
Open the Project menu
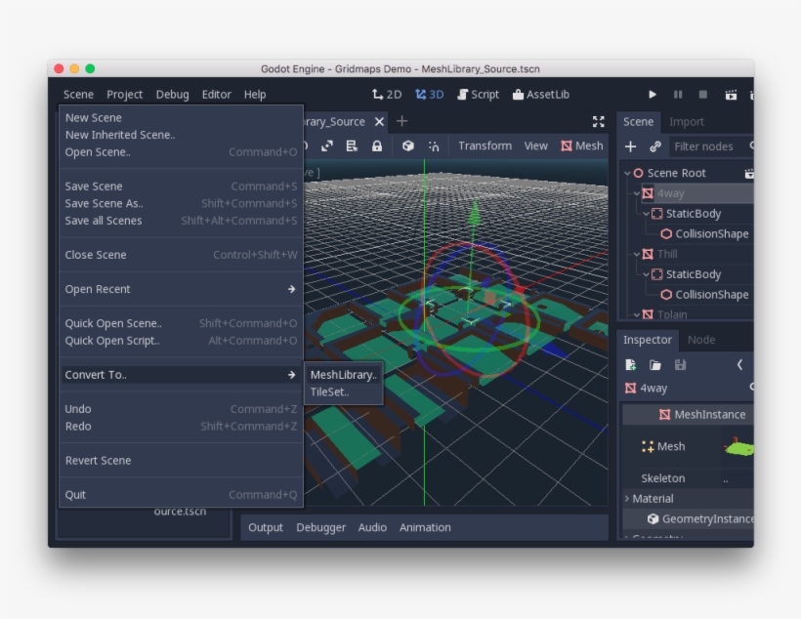coord(125,95)
